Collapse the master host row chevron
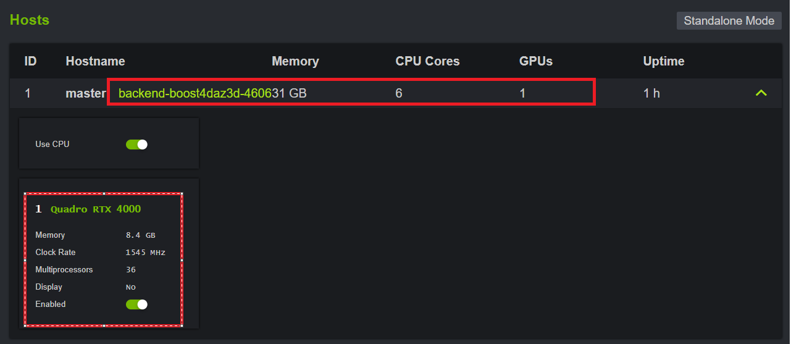 [761, 93]
